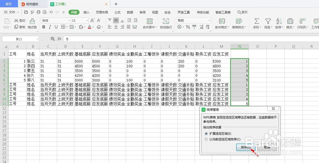
Task: Click the Print Preview icon
Action: pyautogui.click(x=45, y=12)
